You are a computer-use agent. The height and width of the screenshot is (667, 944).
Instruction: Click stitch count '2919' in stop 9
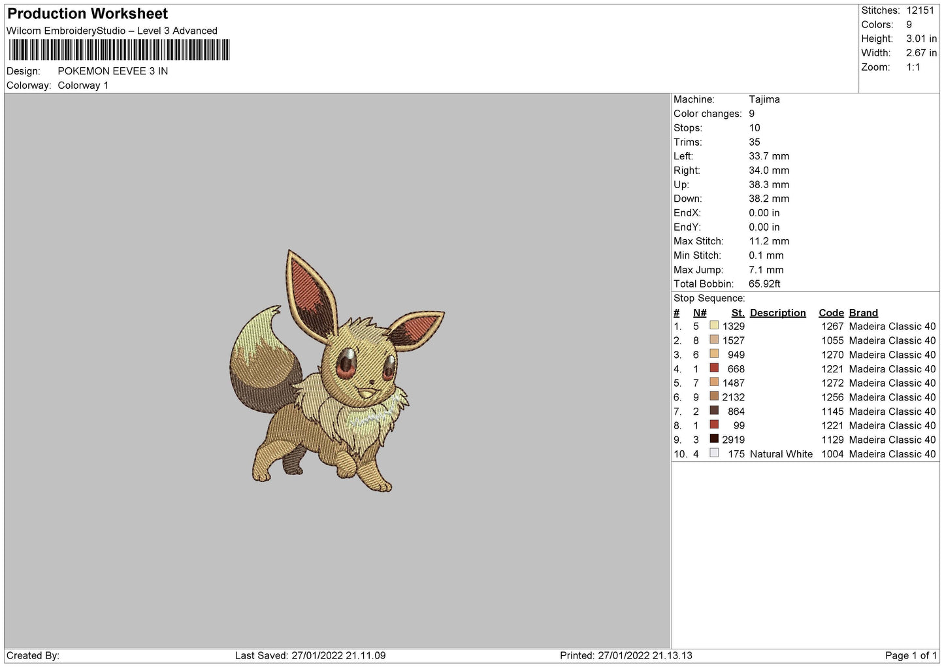734,440
